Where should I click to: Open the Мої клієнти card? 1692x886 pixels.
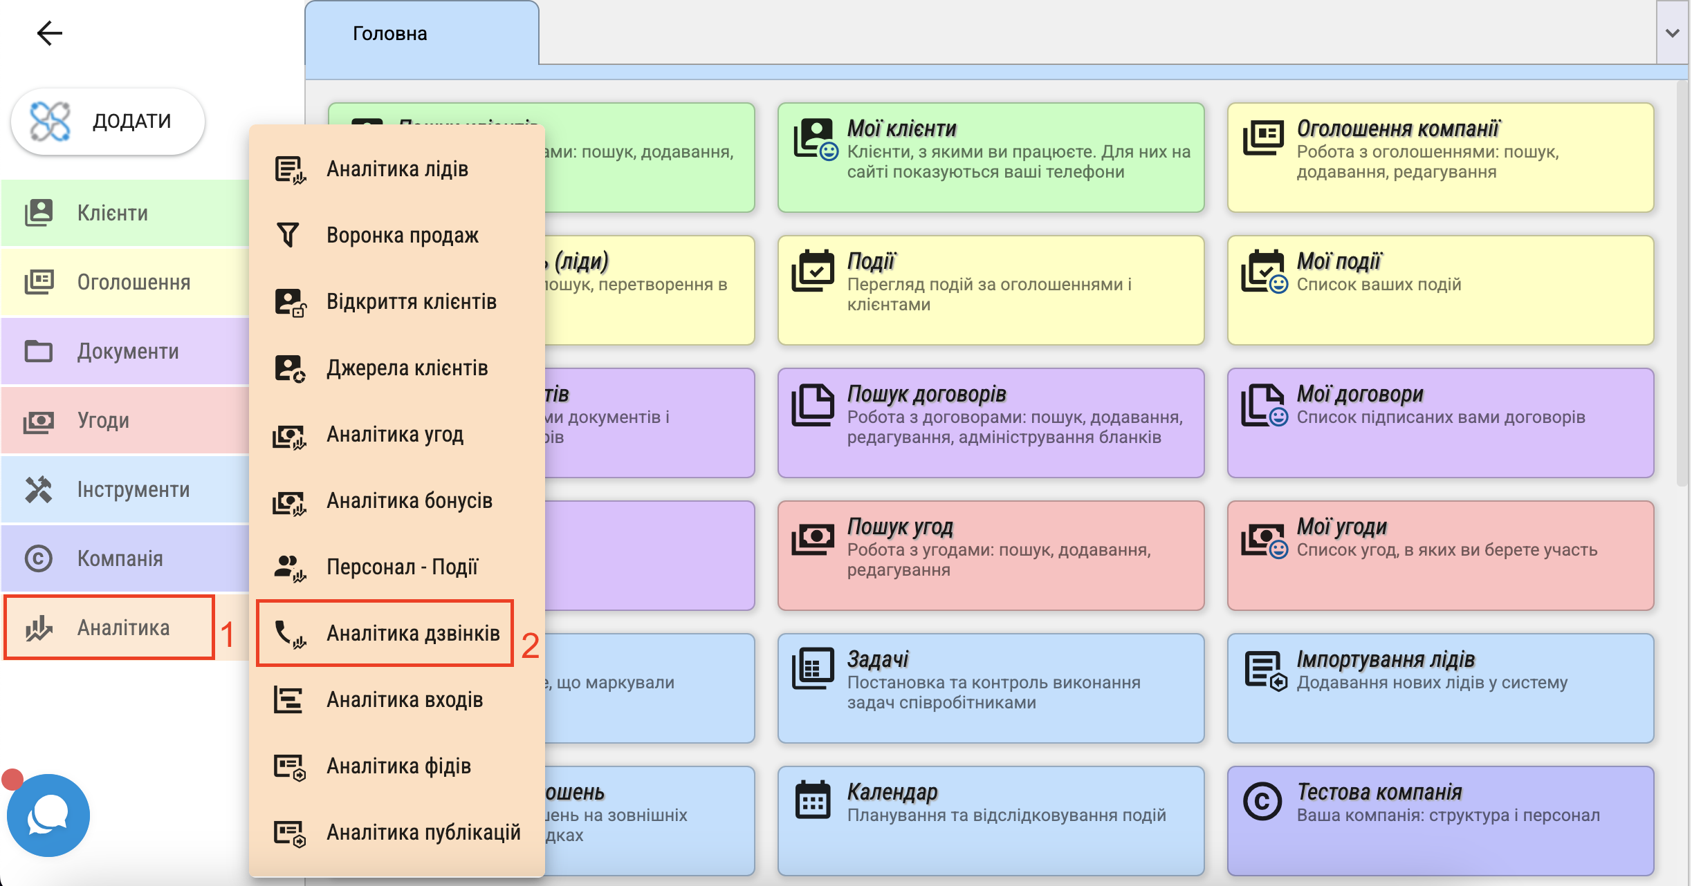point(991,158)
